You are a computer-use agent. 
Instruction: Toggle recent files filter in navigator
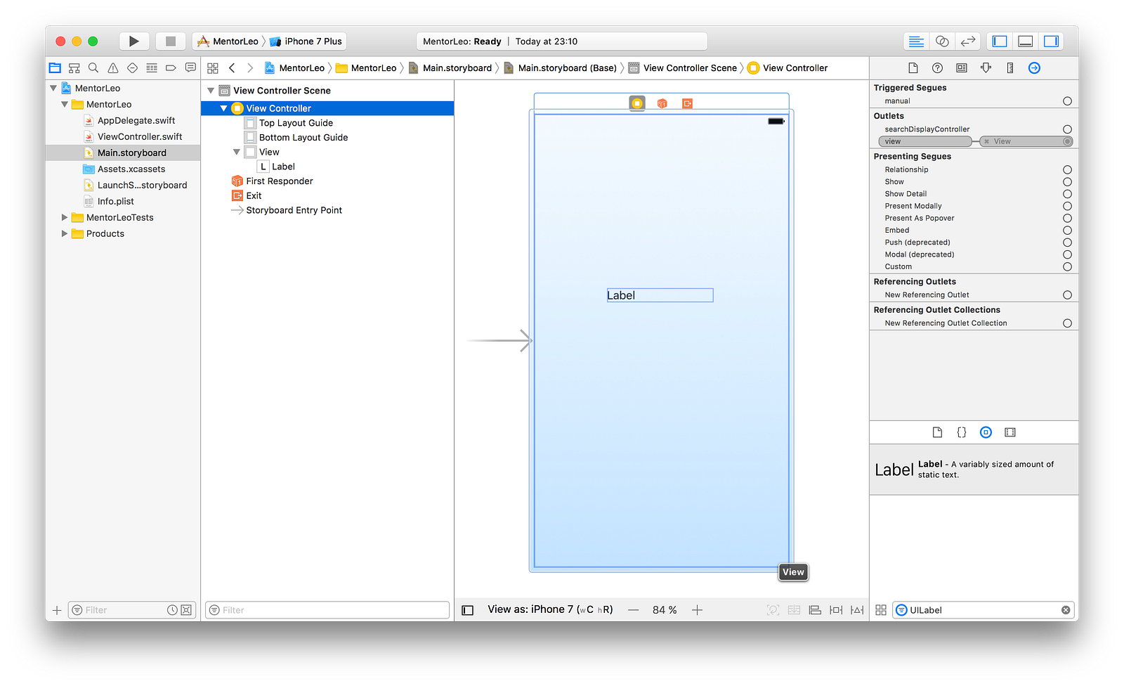point(172,610)
